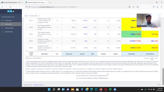Click the yellow US Ranking cell for 99233
This screenshot has width=164, height=92.
point(131,48)
